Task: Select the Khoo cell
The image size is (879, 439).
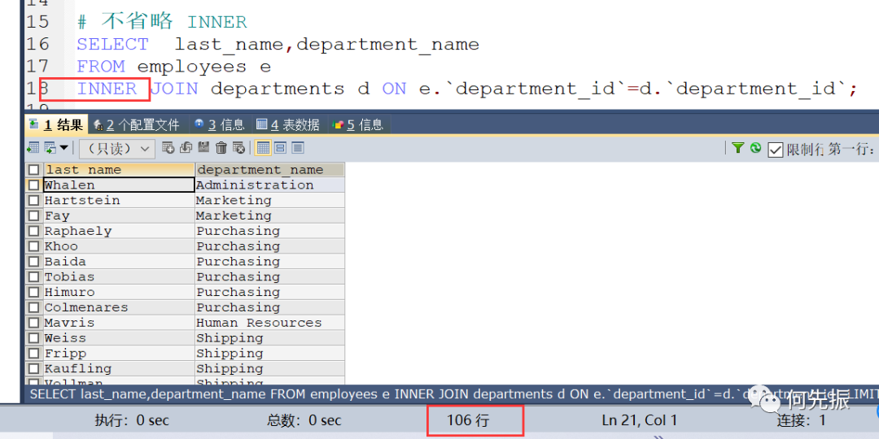Action: pyautogui.click(x=119, y=246)
